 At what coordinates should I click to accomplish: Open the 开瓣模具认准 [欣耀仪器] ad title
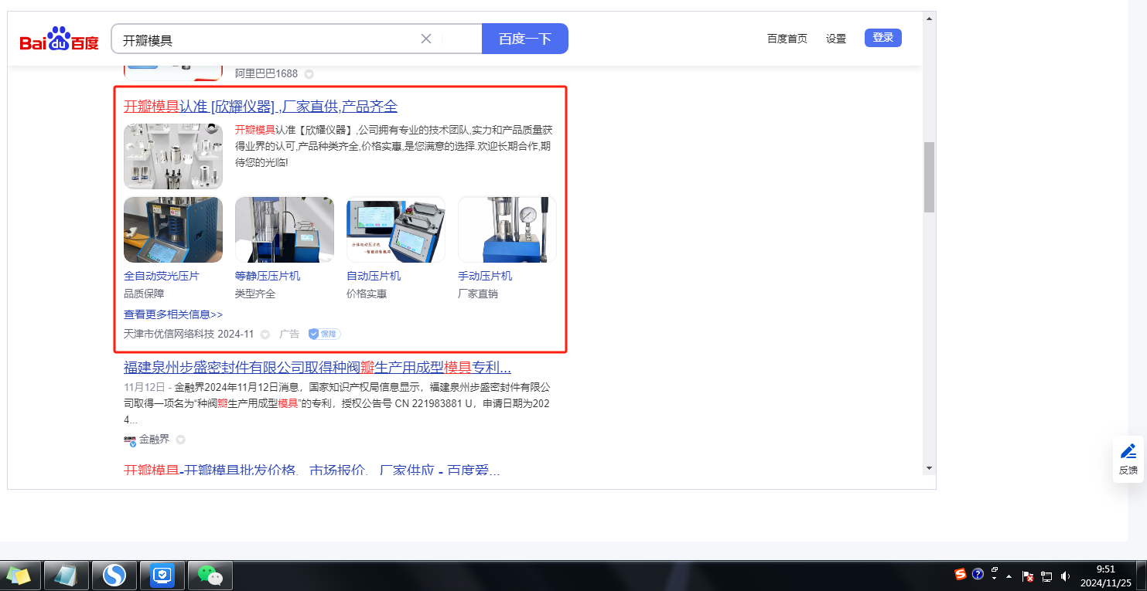click(261, 107)
